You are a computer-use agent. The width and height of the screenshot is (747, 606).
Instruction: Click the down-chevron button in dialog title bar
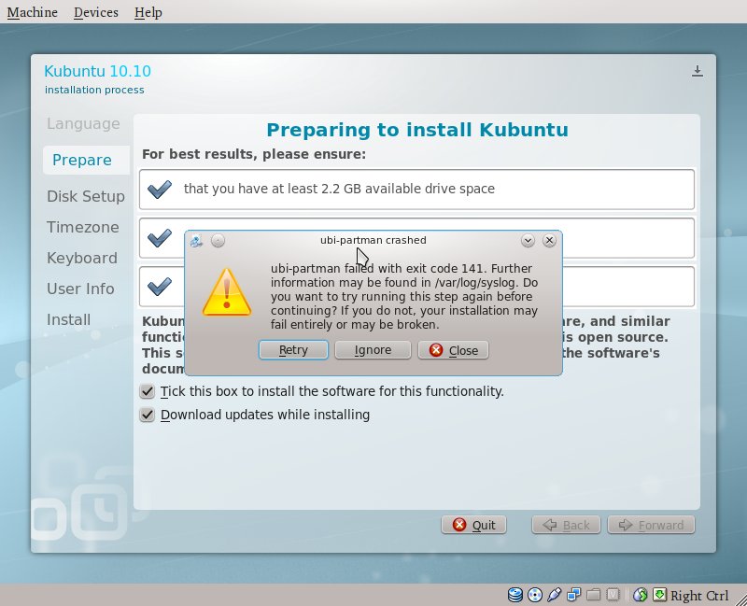click(x=528, y=241)
